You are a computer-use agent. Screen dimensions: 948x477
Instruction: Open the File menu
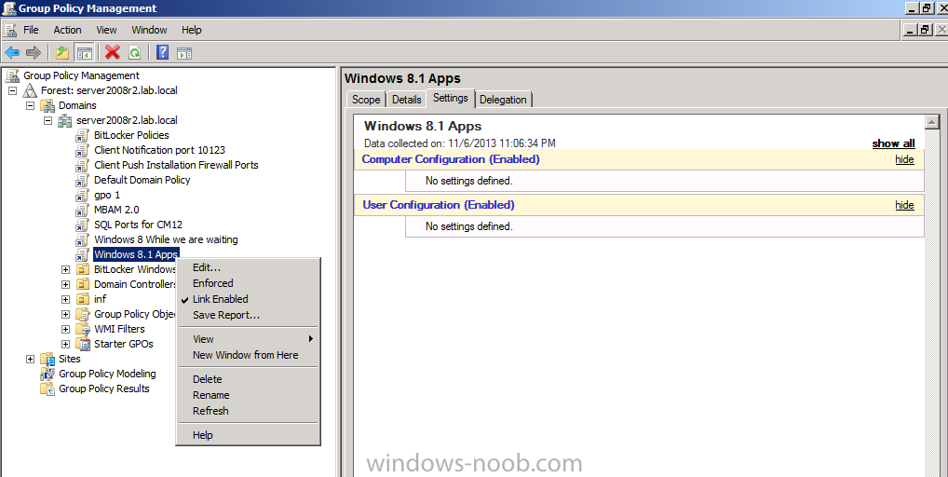tap(31, 30)
